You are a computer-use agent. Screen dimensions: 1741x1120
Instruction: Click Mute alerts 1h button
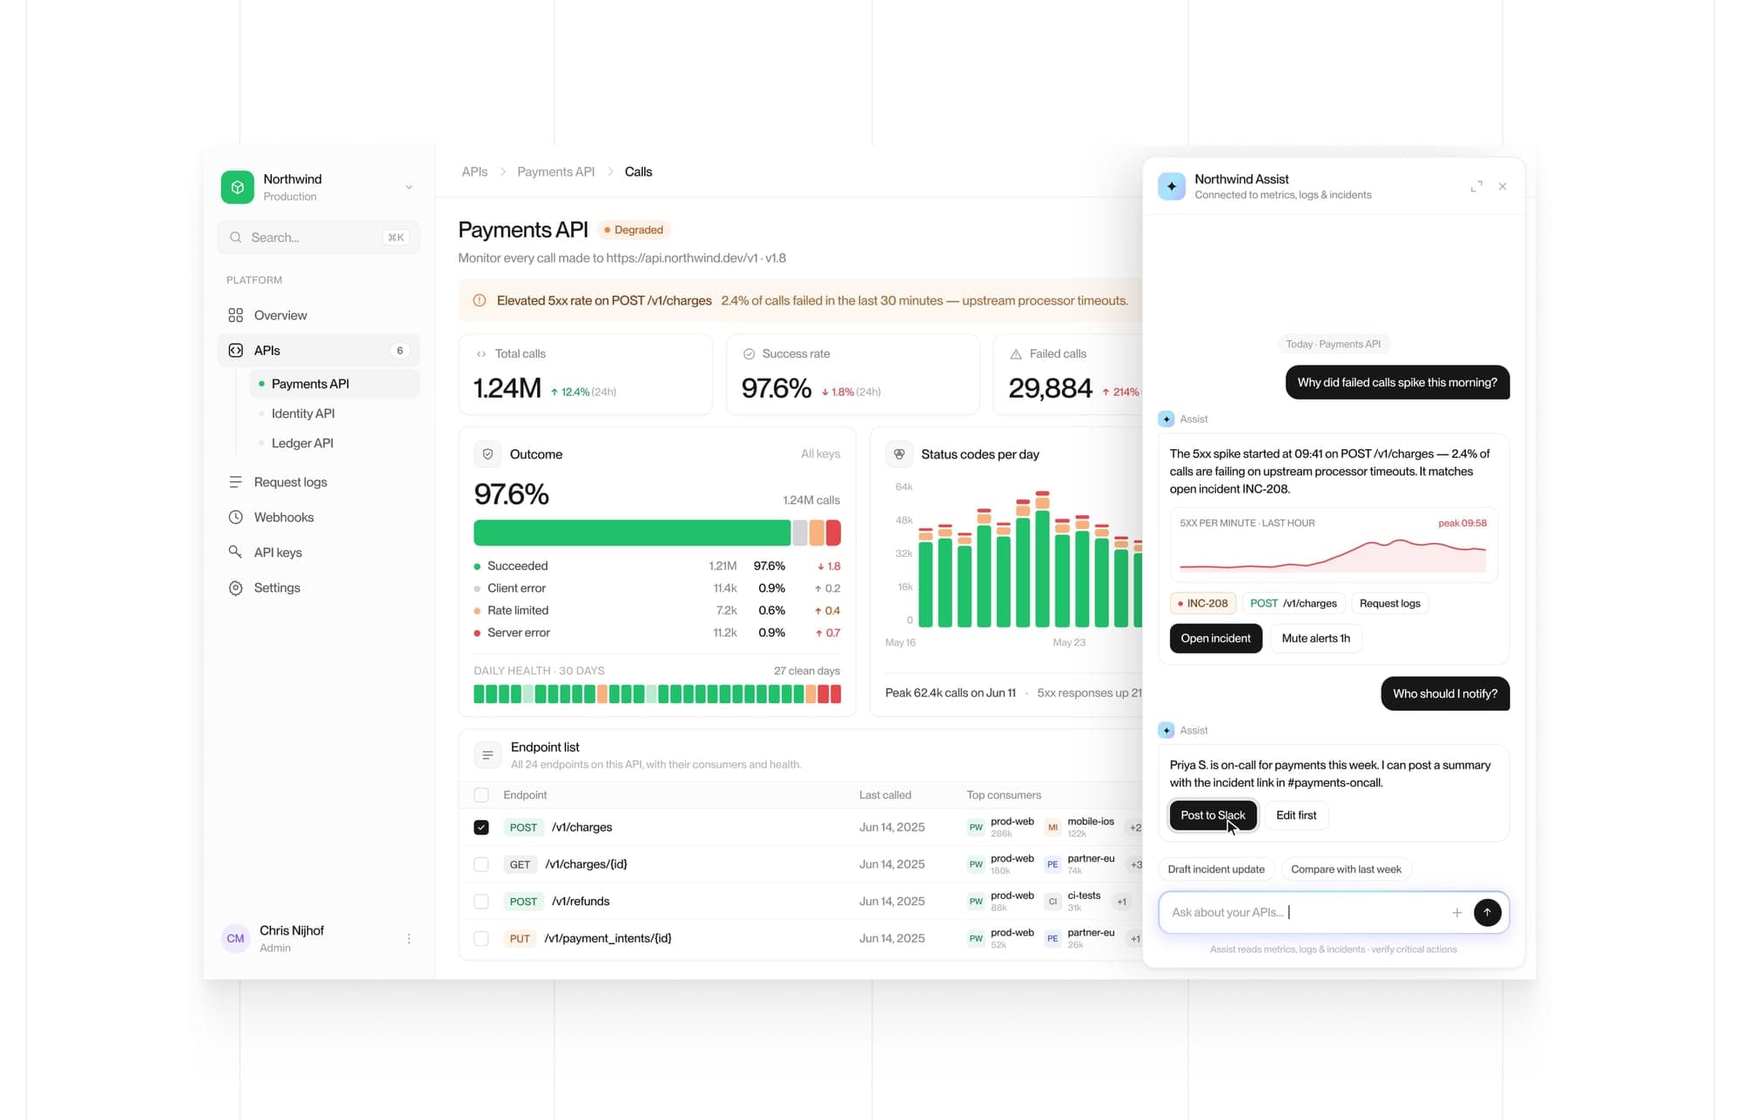[1315, 638]
